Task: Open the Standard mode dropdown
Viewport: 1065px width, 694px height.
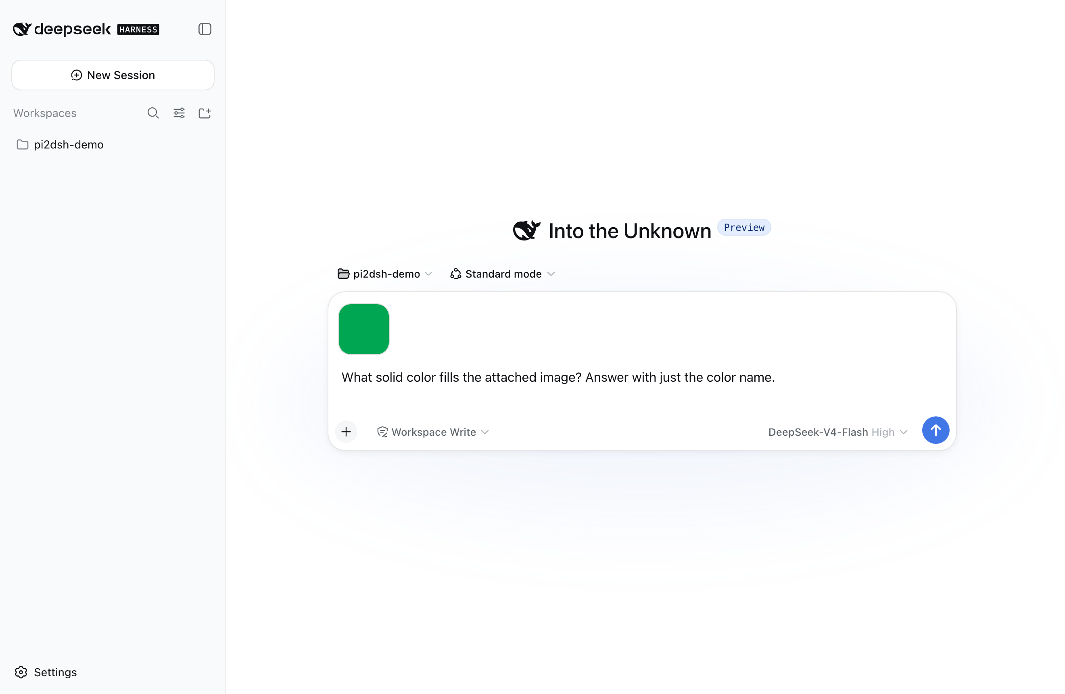Action: point(503,274)
